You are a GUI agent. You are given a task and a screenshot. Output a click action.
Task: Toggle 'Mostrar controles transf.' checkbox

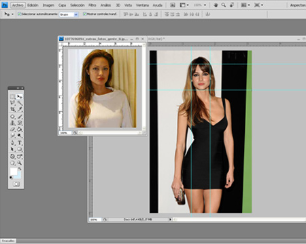(84, 14)
